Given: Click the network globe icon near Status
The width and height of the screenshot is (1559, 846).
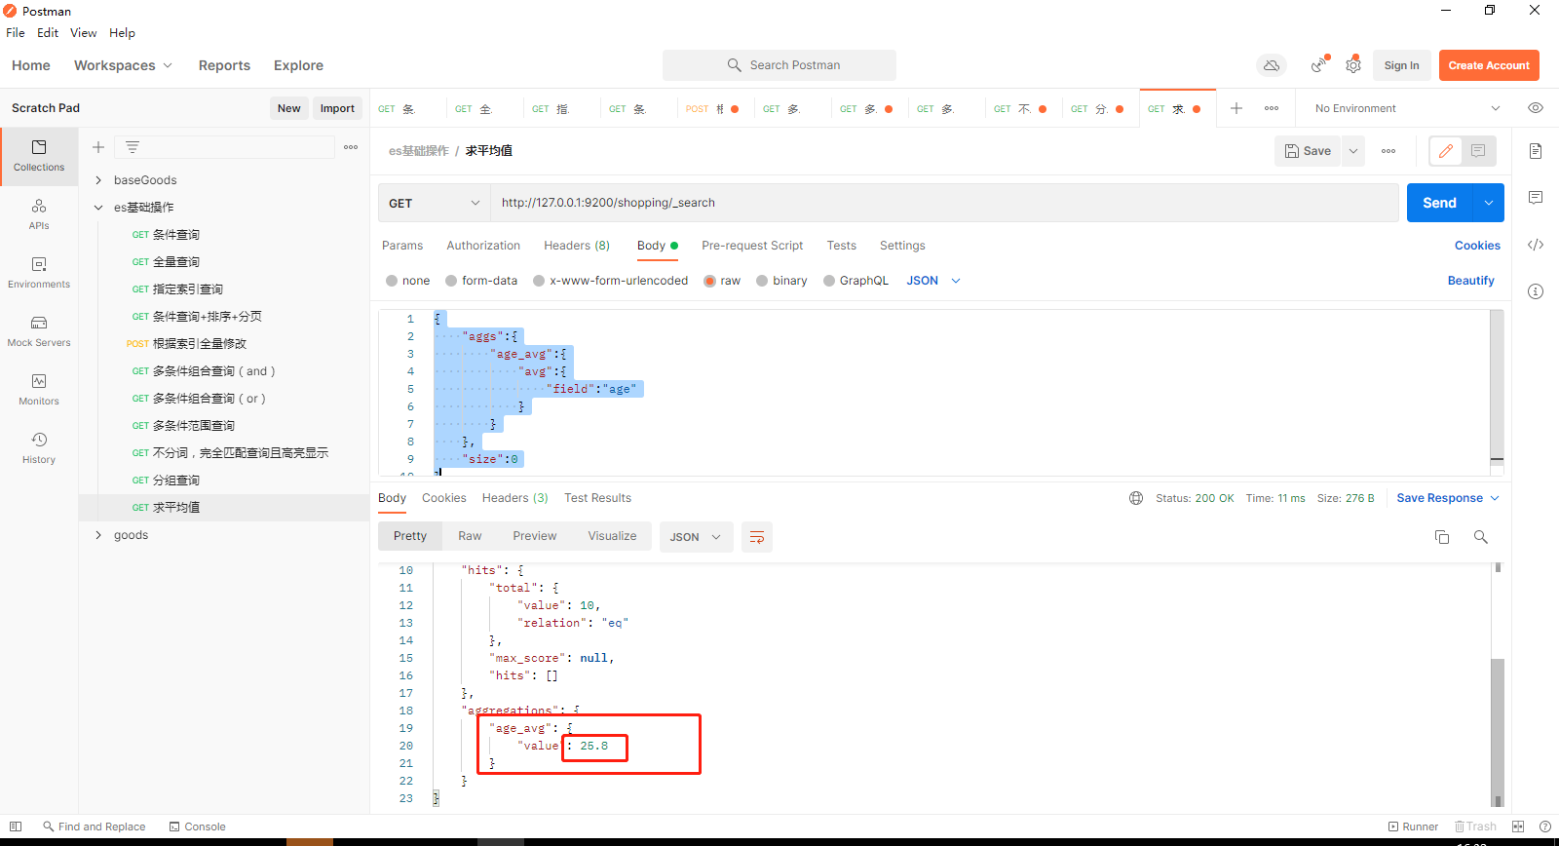Looking at the screenshot, I should tap(1136, 498).
